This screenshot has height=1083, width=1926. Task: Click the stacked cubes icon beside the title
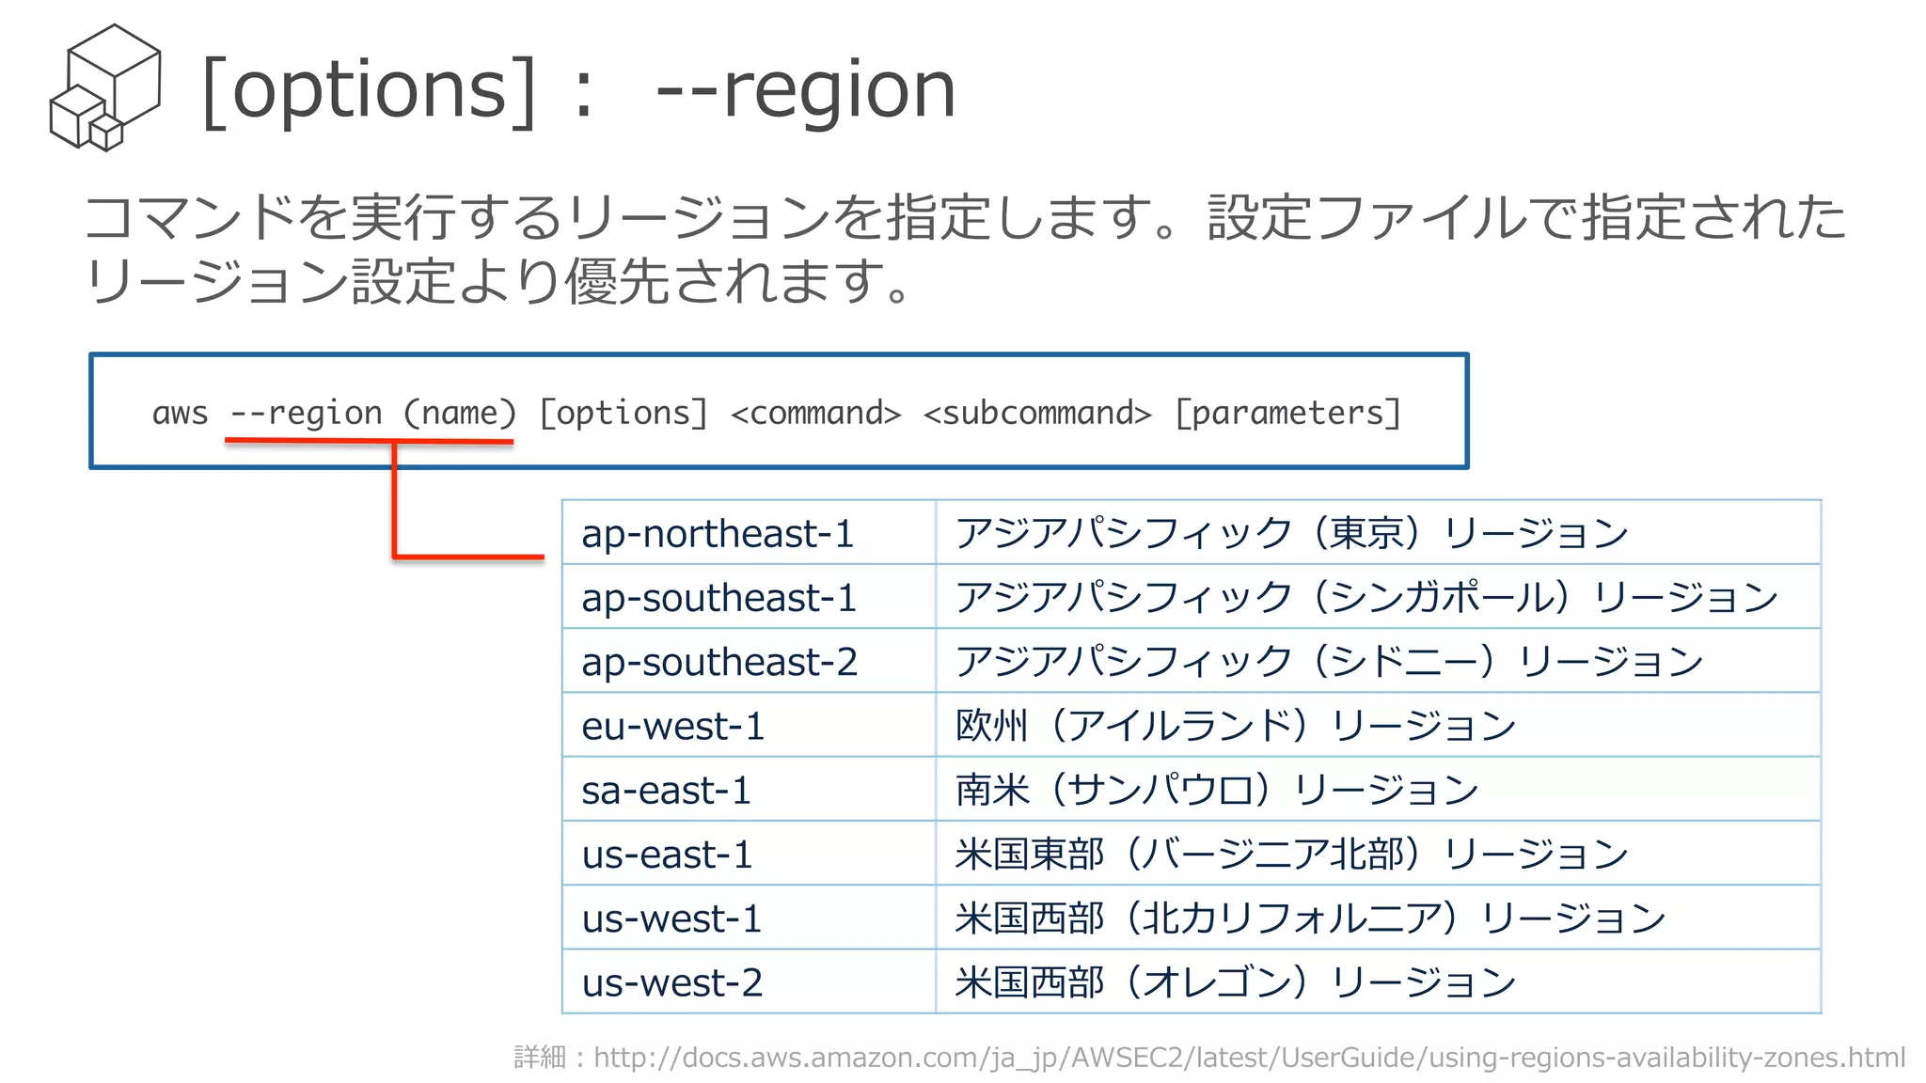(104, 87)
